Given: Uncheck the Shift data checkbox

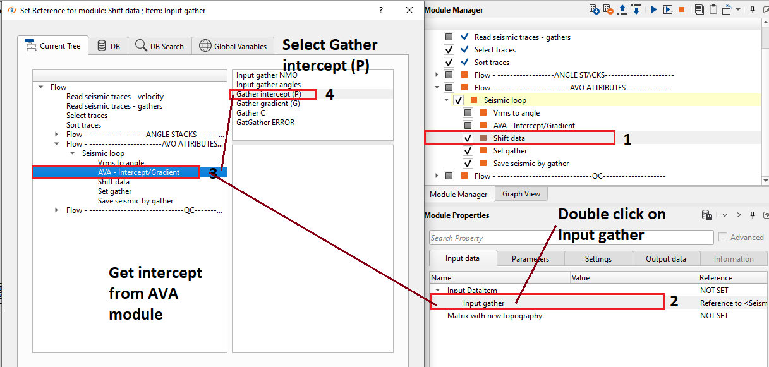Looking at the screenshot, I should tap(468, 138).
